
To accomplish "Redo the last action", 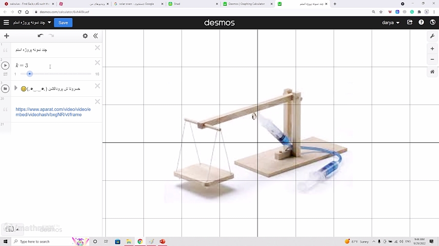I will point(51,35).
